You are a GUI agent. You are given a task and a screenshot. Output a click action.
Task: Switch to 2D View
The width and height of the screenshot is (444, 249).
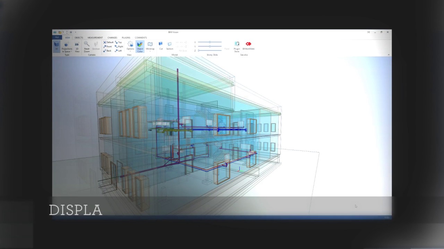pyautogui.click(x=77, y=47)
